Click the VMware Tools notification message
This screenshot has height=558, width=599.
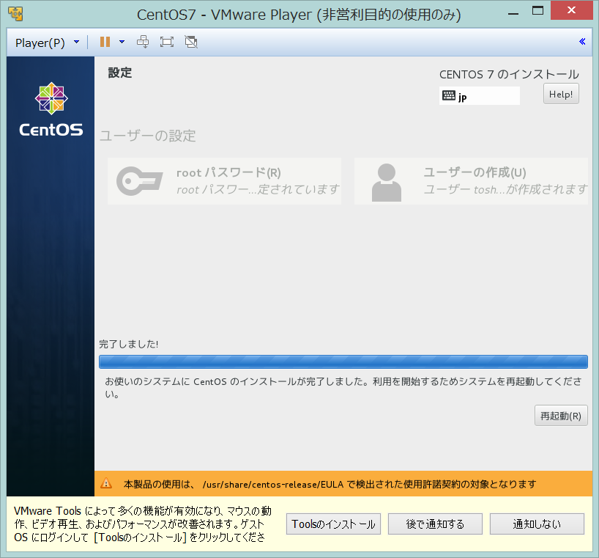coord(143,524)
